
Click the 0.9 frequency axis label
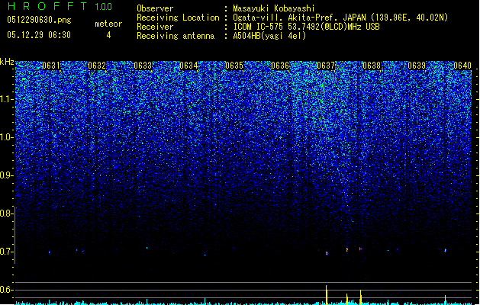pos(6,175)
